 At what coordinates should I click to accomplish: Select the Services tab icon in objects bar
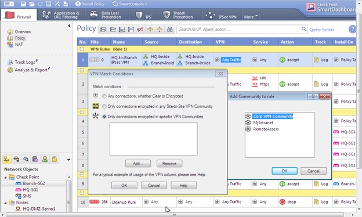pos(16,159)
